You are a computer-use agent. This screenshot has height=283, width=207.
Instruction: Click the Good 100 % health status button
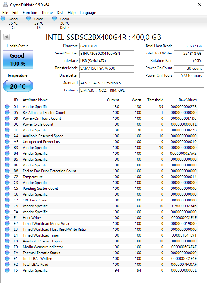coord(18,59)
